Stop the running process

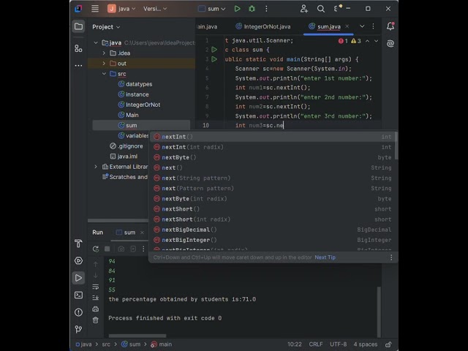(x=107, y=249)
